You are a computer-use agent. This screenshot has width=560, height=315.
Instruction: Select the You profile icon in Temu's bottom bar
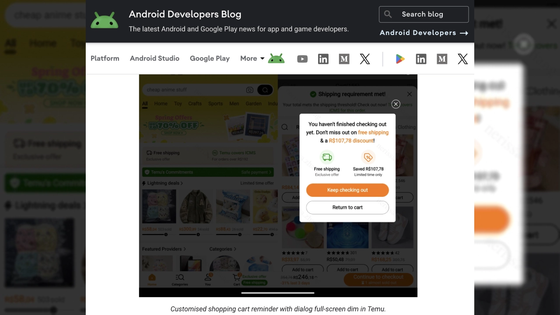click(x=208, y=277)
